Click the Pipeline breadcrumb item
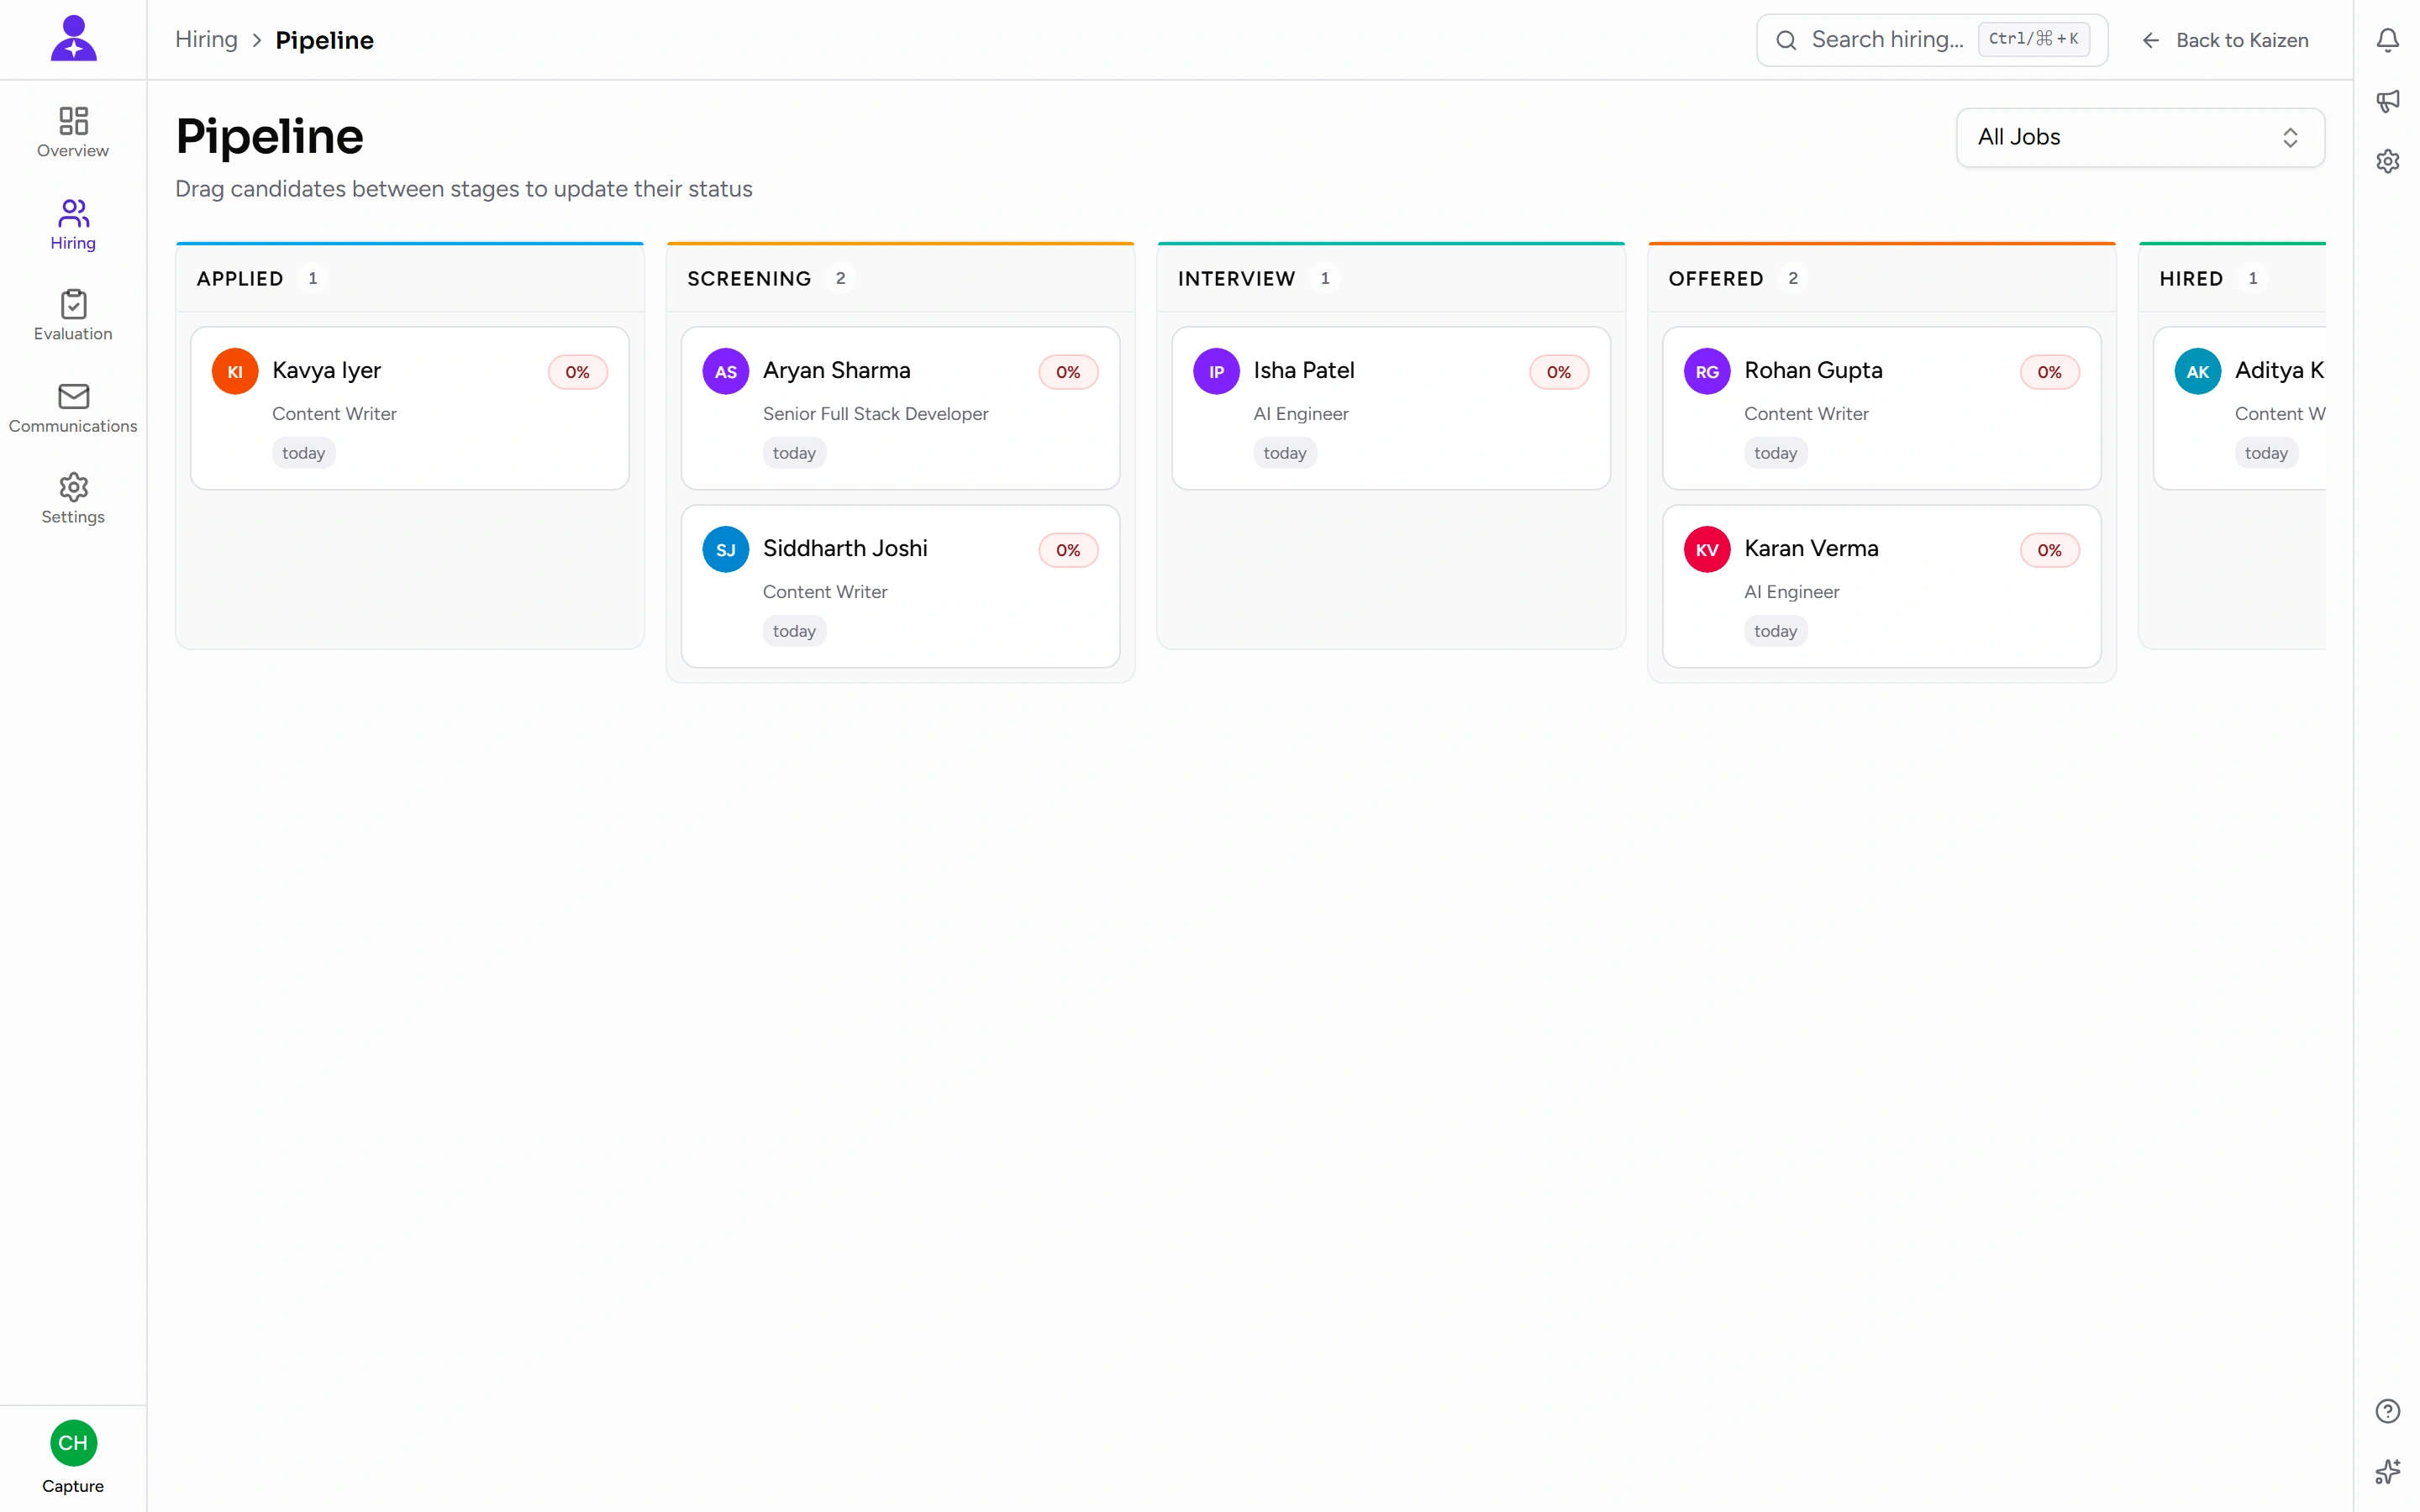 click(324, 40)
